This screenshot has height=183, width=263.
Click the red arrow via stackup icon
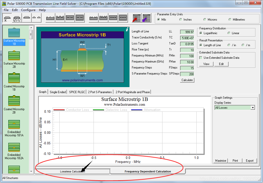click(x=137, y=18)
